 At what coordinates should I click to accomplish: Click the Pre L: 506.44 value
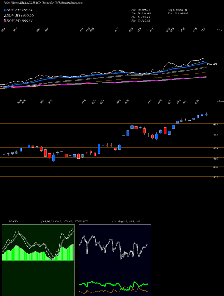pyautogui.click(x=141, y=17)
